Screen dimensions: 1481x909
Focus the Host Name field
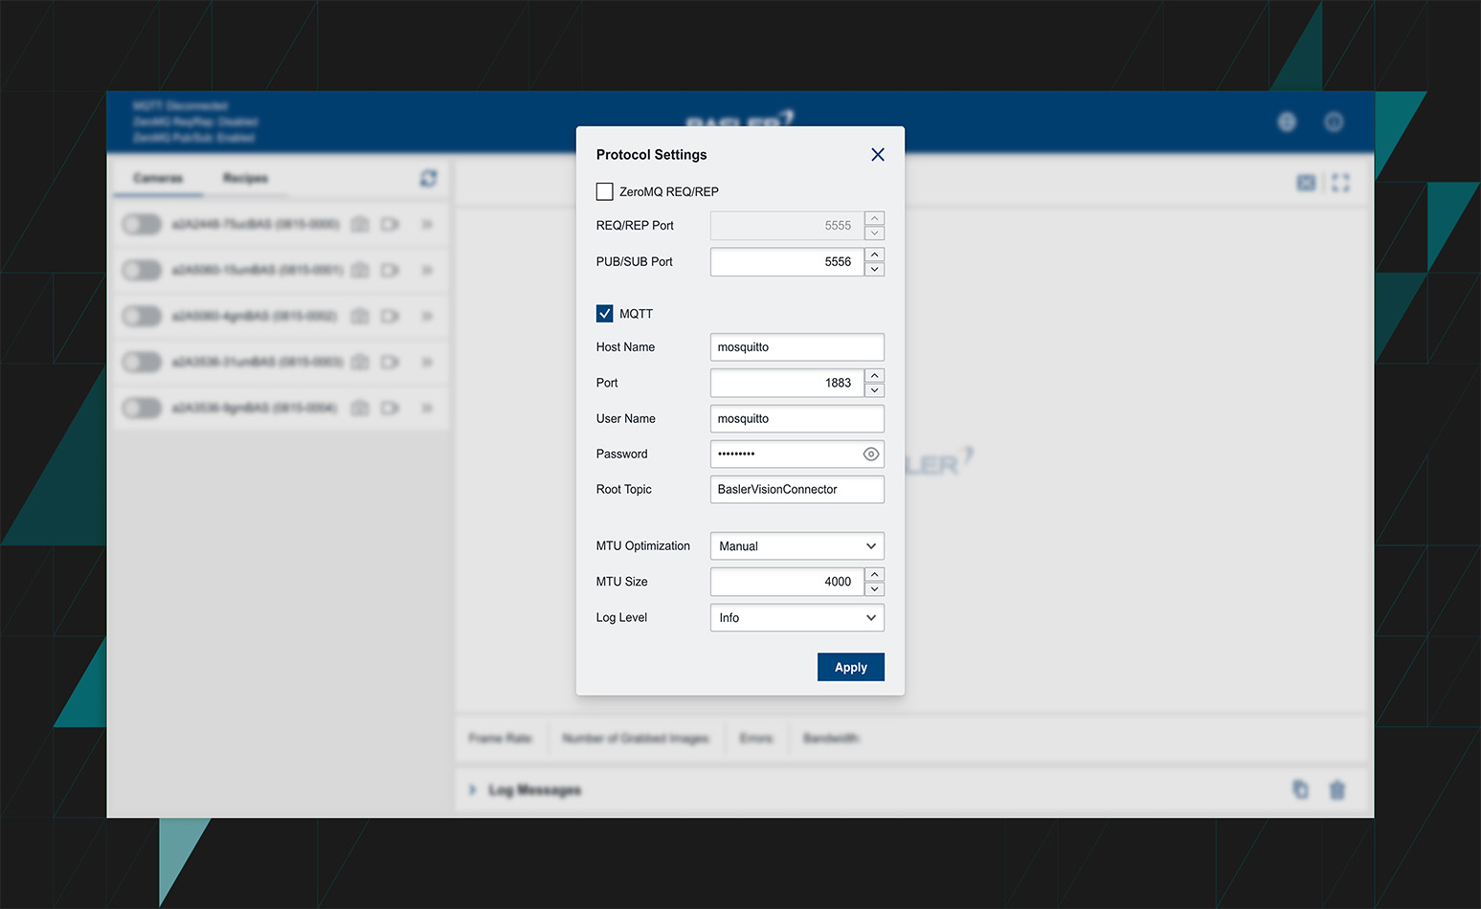click(797, 347)
